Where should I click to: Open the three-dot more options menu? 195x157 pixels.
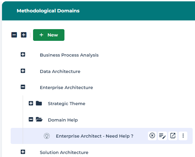(x=183, y=136)
